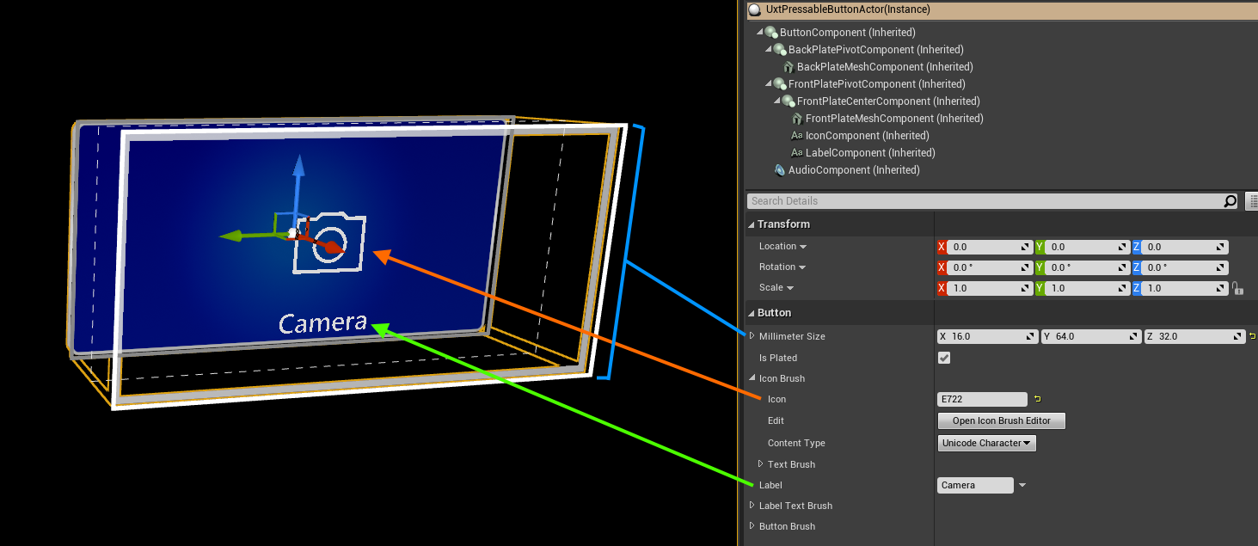Uncheck the Is Plated checkbox

click(943, 358)
